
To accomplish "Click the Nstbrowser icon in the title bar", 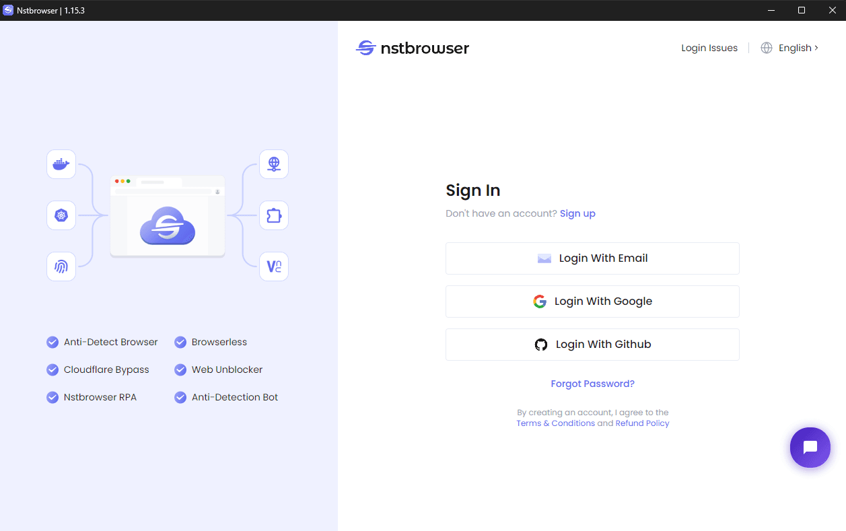I will (x=9, y=10).
